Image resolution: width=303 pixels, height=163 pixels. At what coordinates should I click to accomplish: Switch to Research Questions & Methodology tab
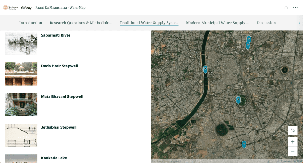(x=81, y=23)
